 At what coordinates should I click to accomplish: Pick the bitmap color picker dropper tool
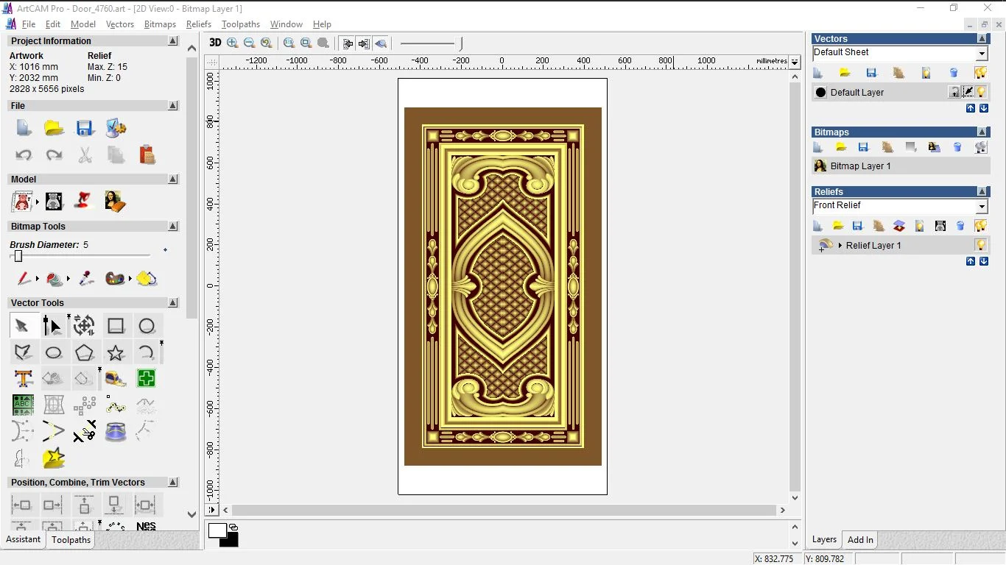coord(86,279)
